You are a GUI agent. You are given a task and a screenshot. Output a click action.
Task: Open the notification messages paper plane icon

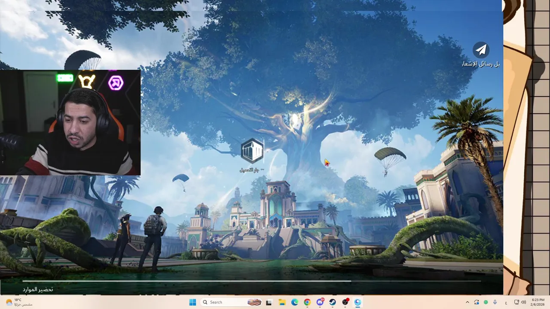(x=481, y=50)
